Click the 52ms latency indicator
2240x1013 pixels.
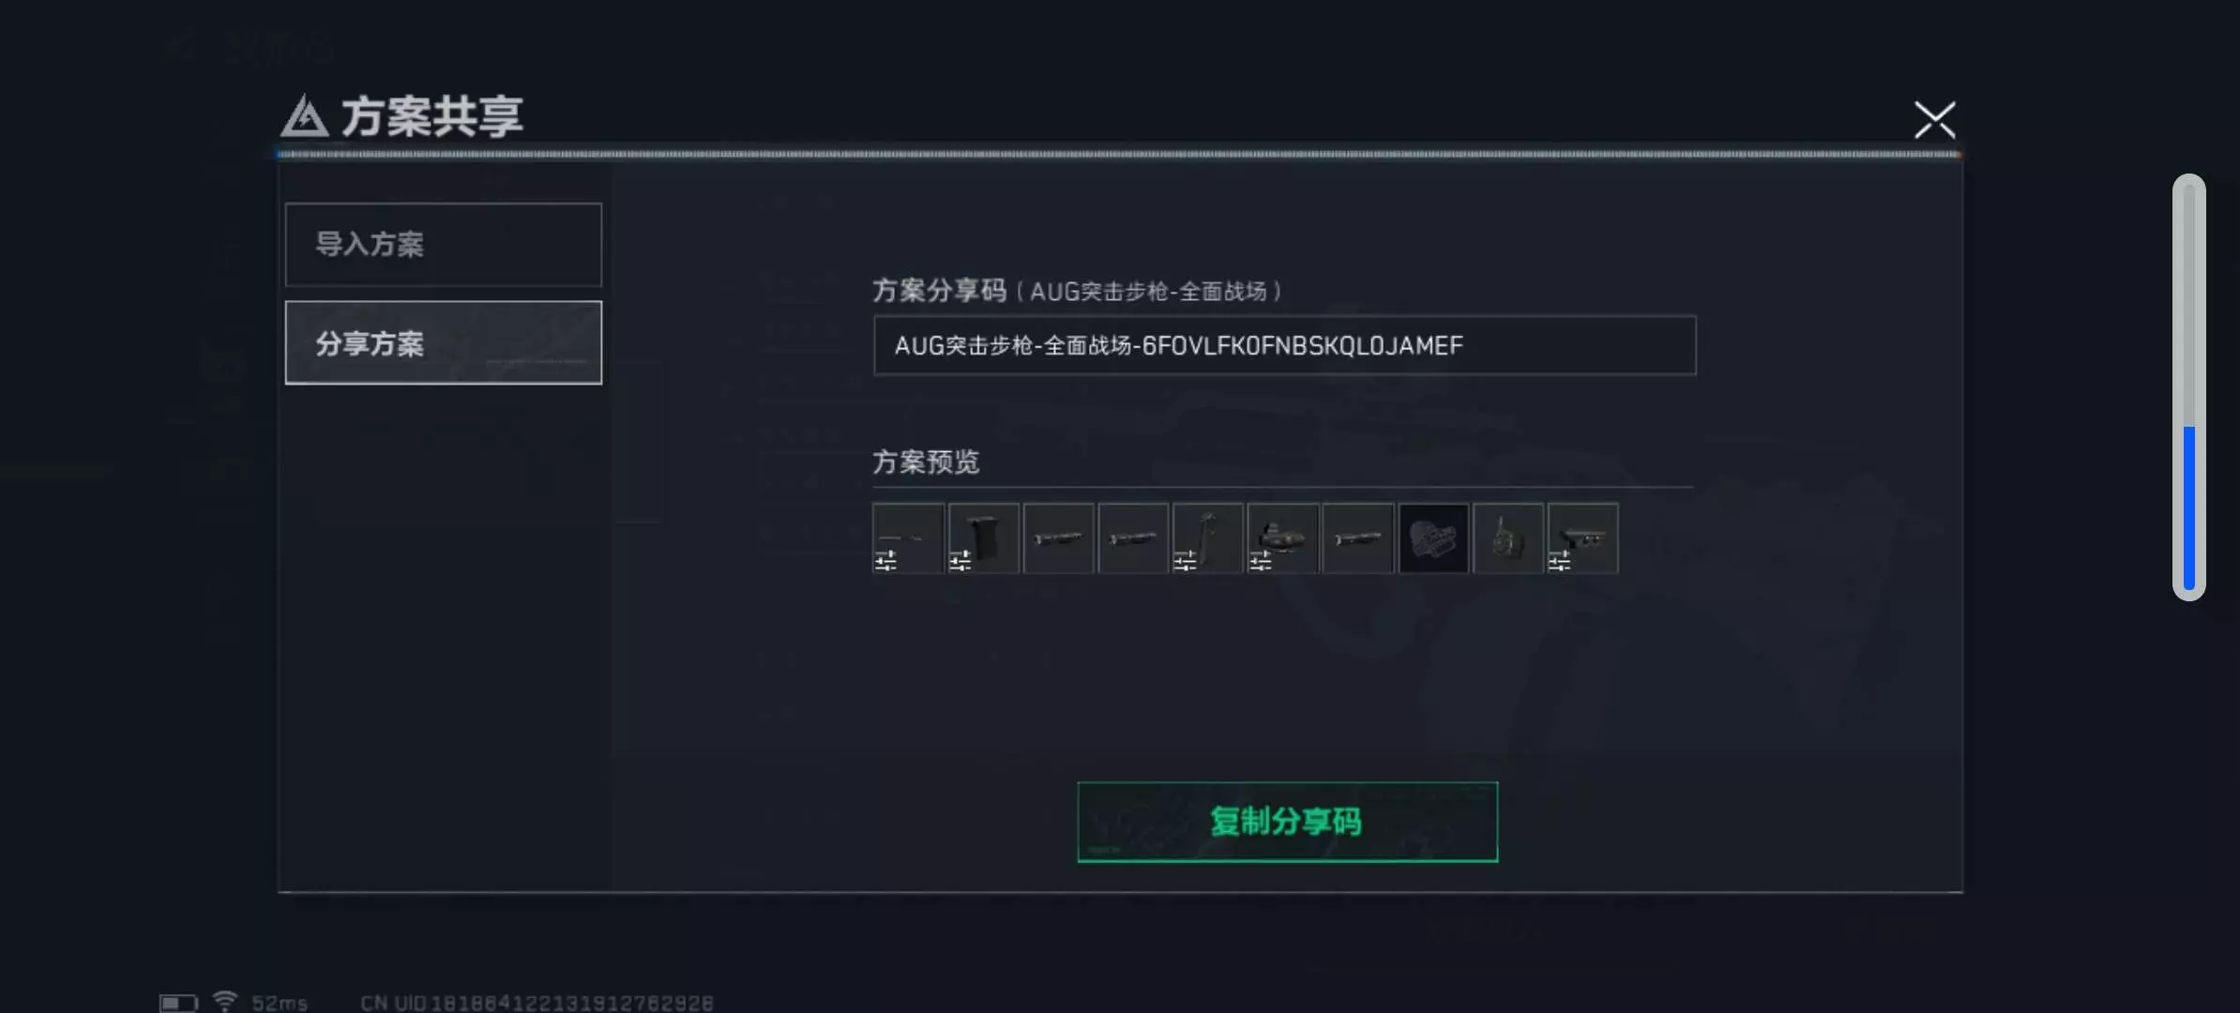pos(280,1003)
